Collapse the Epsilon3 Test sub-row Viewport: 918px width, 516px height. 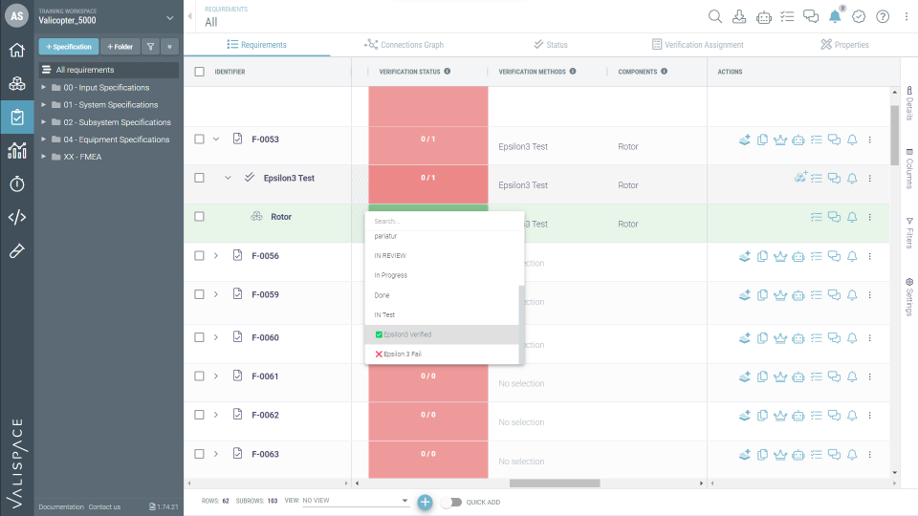click(228, 178)
